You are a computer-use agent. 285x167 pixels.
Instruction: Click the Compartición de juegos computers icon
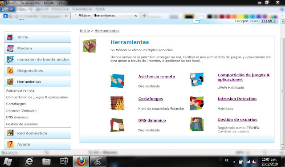click(x=197, y=79)
